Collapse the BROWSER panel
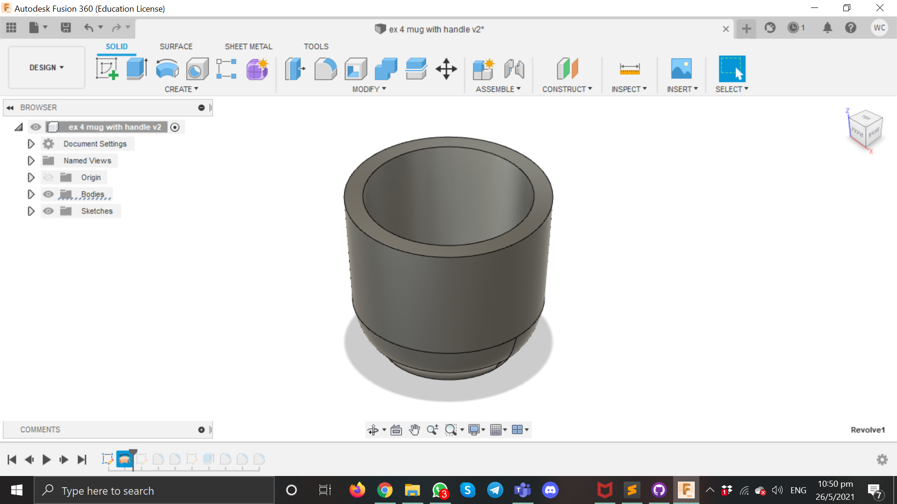 pyautogui.click(x=10, y=108)
